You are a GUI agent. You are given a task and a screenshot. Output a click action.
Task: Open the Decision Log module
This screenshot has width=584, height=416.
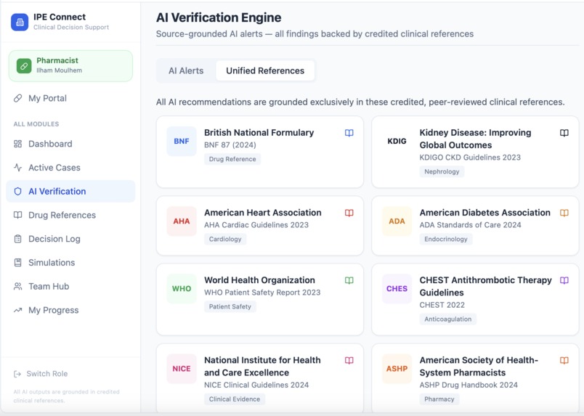click(x=70, y=239)
